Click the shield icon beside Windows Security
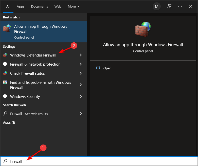 (x=5, y=96)
